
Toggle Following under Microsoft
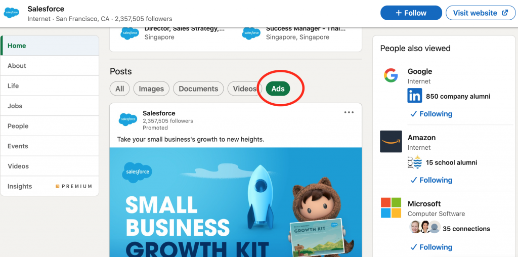click(431, 247)
